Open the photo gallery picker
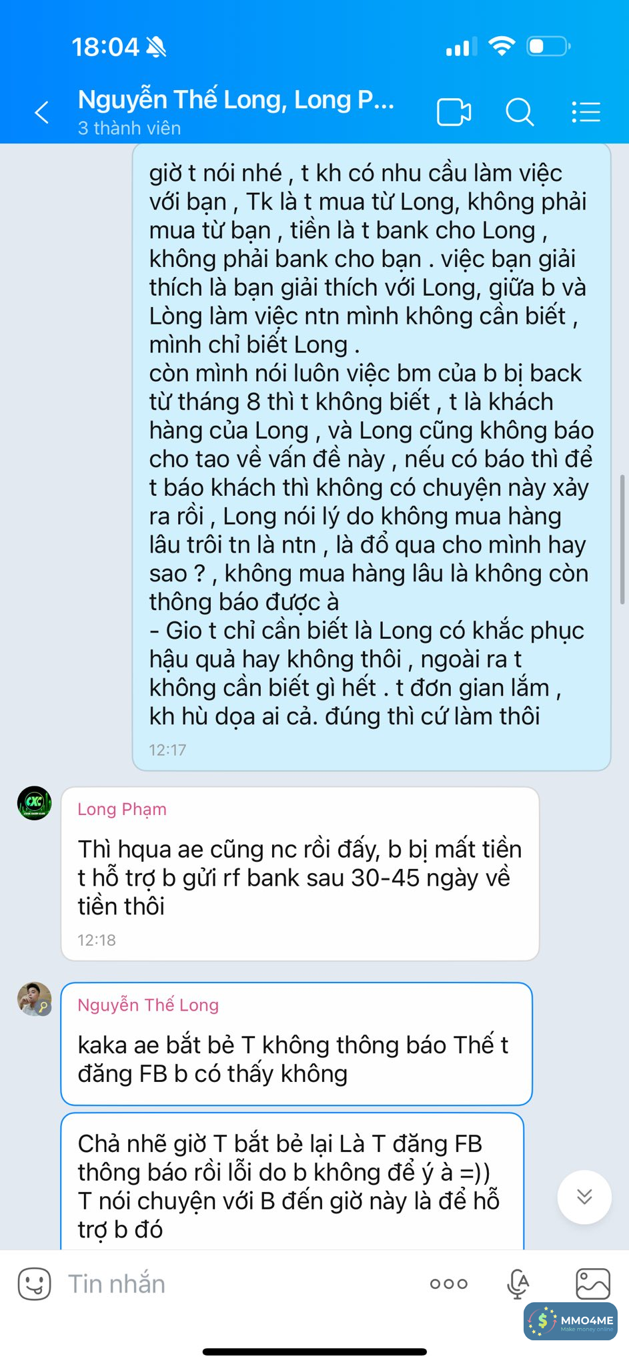The width and height of the screenshot is (629, 1367). 593,1284
